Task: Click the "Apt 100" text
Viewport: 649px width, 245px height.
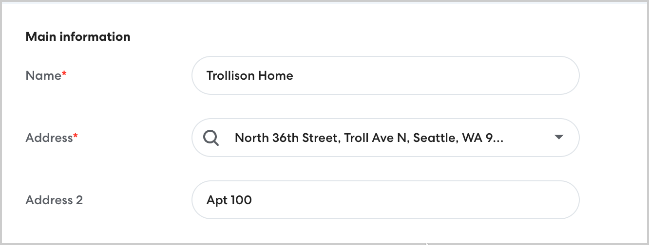Action: [x=229, y=200]
